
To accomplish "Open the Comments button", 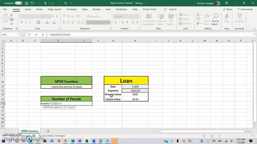I will pyautogui.click(x=245, y=9).
